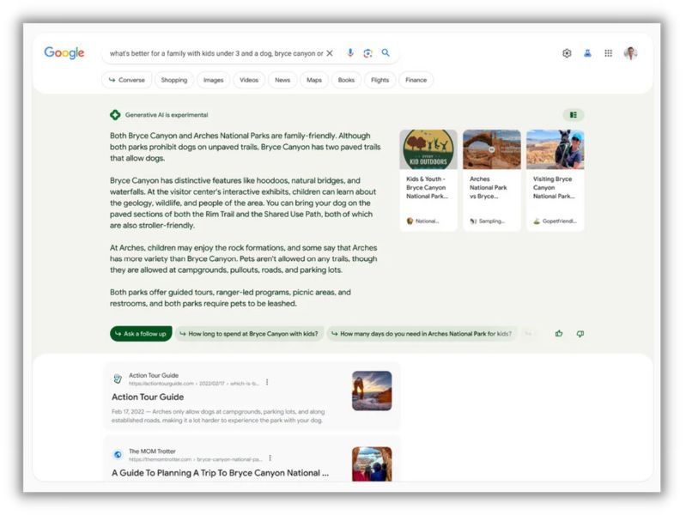Click the Google logo
The width and height of the screenshot is (686, 515).
pyautogui.click(x=64, y=53)
